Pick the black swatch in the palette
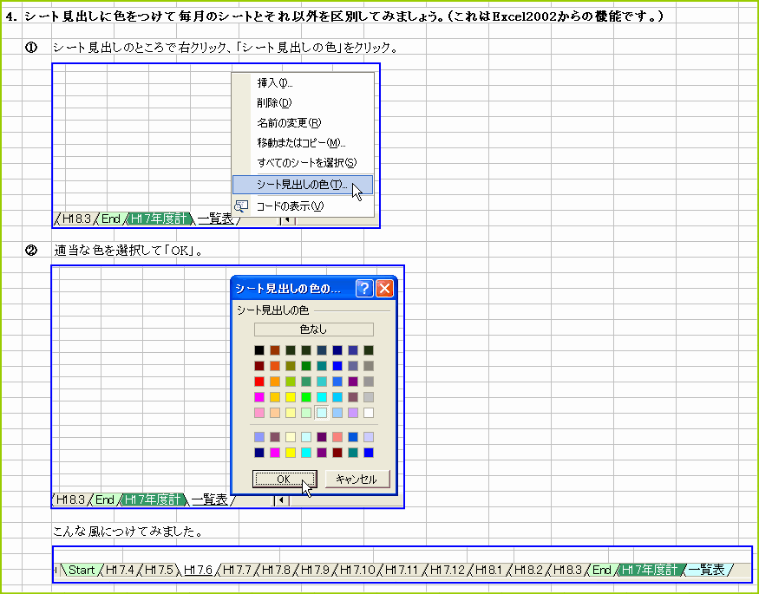This screenshot has height=594, width=759. (x=259, y=350)
